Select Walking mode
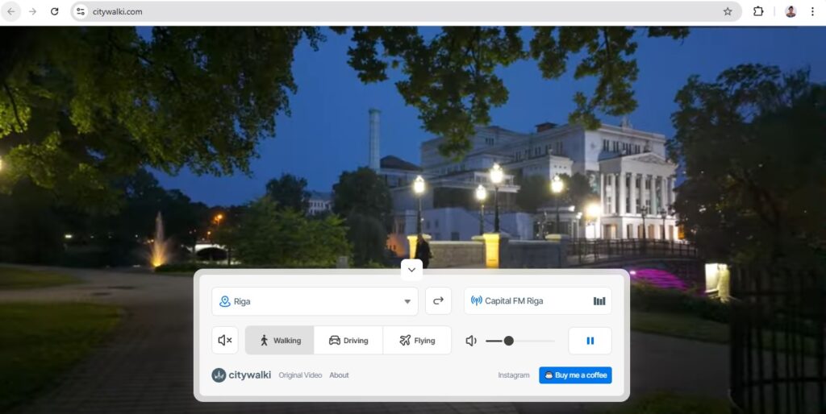The image size is (826, 414). (280, 341)
